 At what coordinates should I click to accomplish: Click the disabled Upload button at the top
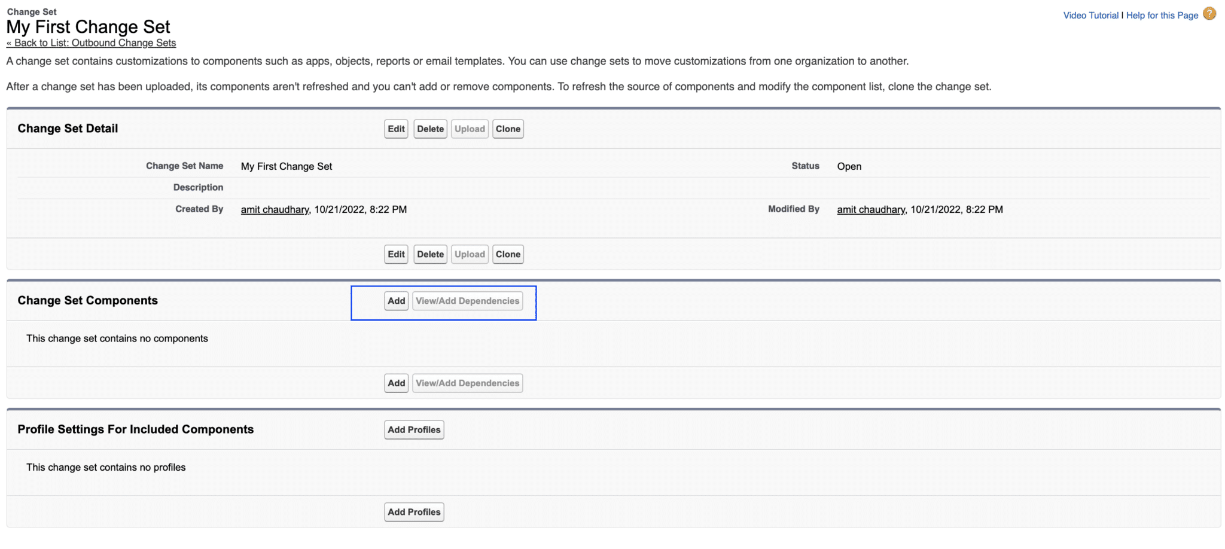click(x=470, y=129)
